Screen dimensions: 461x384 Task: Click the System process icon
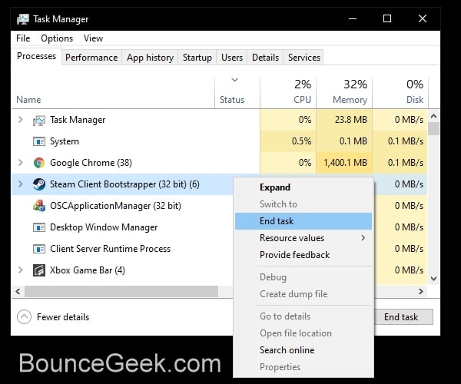(x=39, y=141)
